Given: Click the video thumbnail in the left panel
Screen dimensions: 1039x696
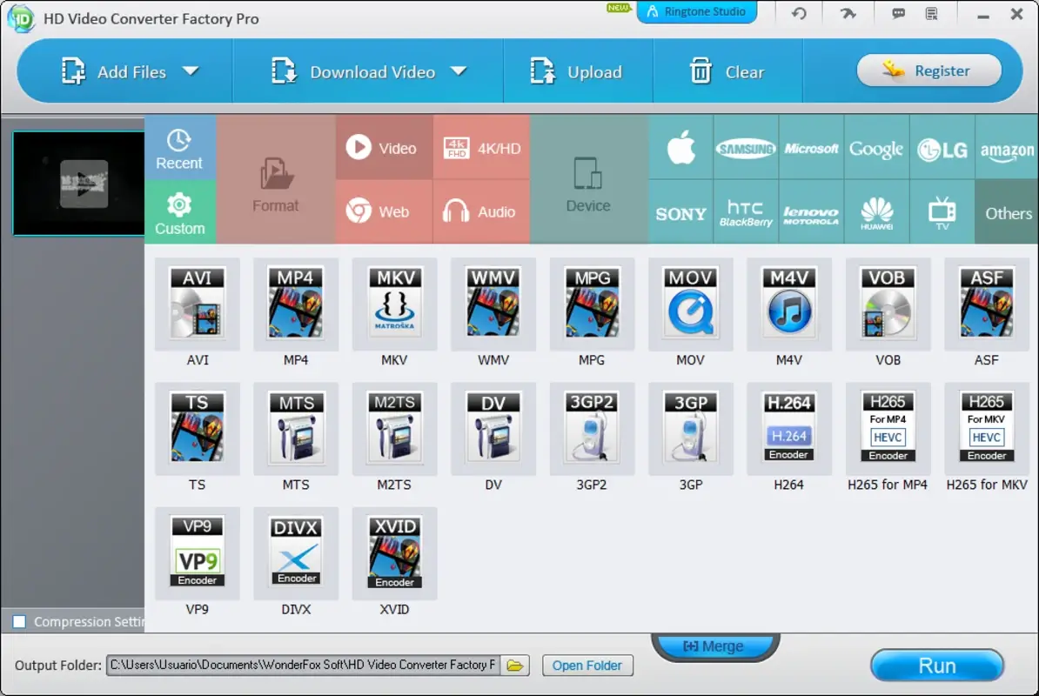Looking at the screenshot, I should tap(77, 183).
